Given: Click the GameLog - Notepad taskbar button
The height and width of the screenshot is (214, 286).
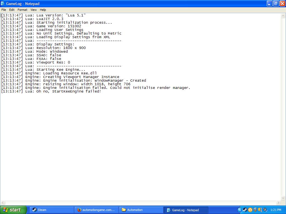Looking at the screenshot, I should [x=186, y=210].
